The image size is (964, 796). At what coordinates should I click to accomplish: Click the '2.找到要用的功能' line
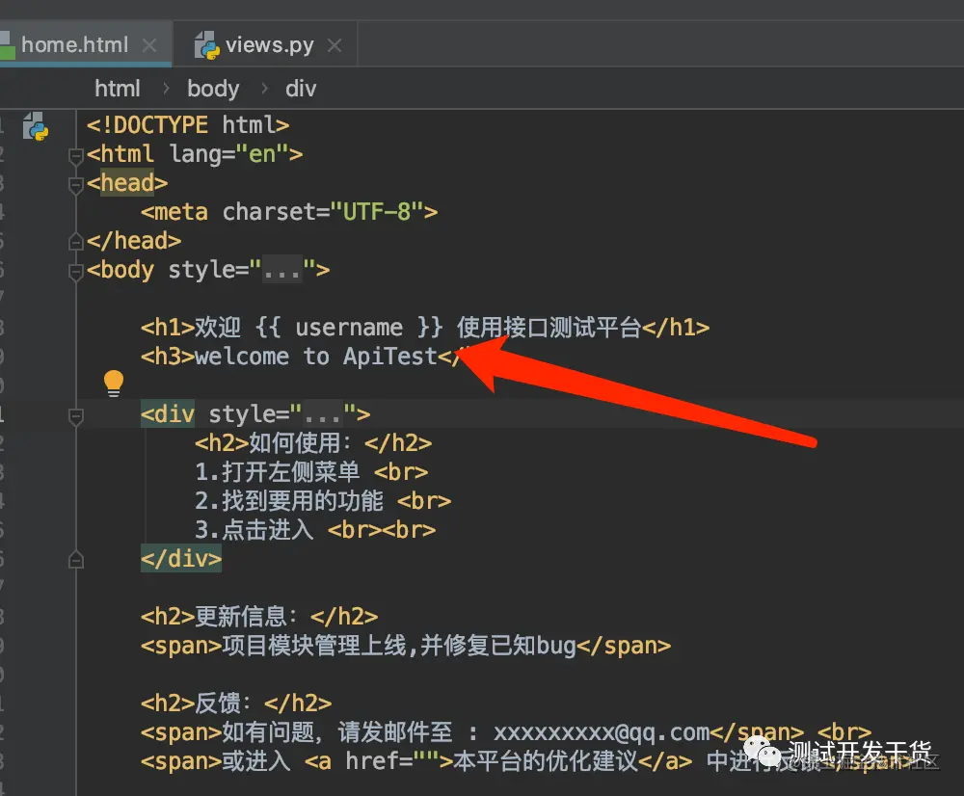click(x=323, y=500)
